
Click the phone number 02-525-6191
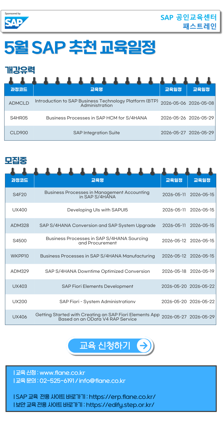coord(57,381)
